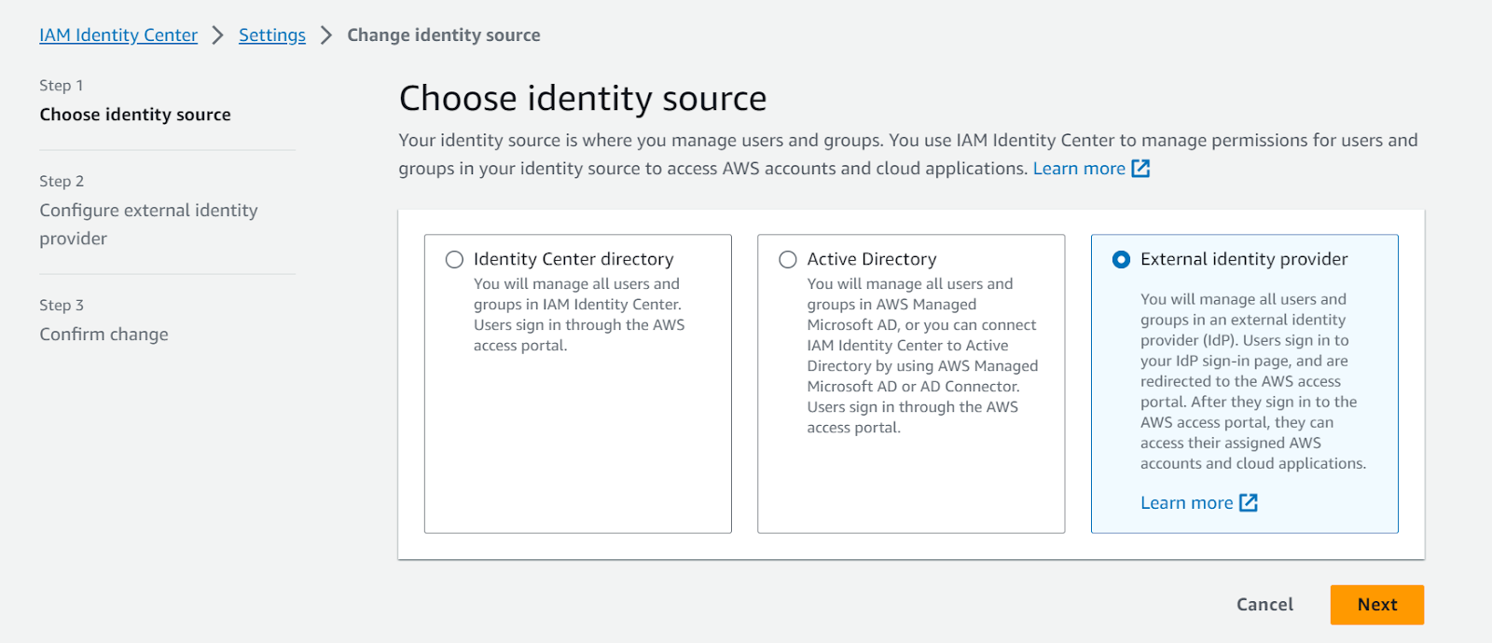Viewport: 1492px width, 643px height.
Task: Select the External identity provider radio button
Action: point(1122,260)
